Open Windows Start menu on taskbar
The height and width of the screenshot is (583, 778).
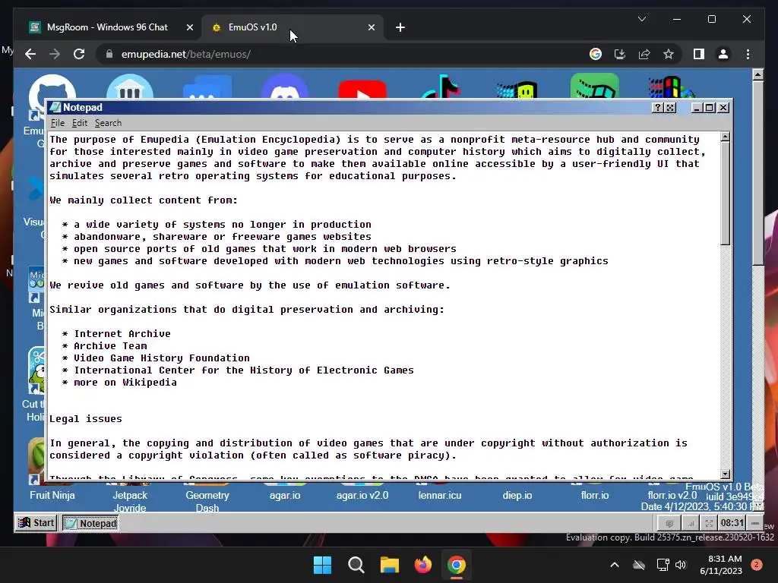(322, 565)
